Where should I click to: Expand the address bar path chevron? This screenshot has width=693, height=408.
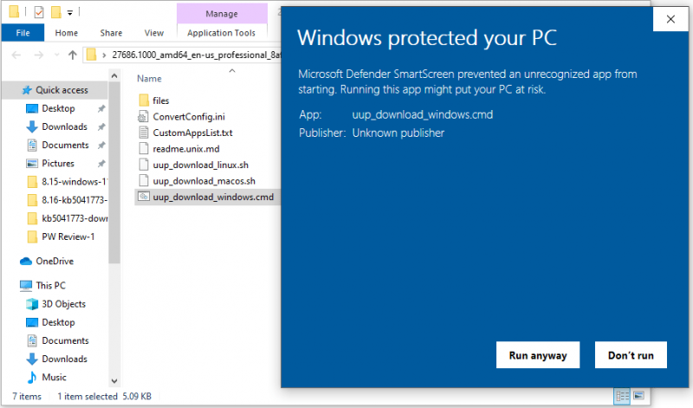pyautogui.click(x=104, y=55)
